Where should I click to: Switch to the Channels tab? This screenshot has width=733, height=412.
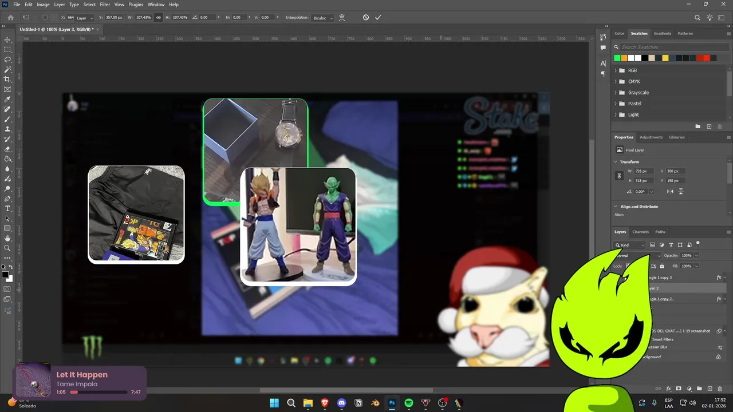pyautogui.click(x=640, y=232)
